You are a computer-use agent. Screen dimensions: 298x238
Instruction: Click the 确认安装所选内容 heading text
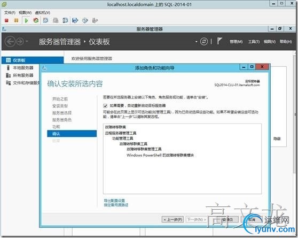(75, 84)
